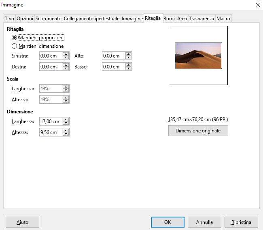This screenshot has height=230, width=263.
Task: Click the Dimensione Larghezza 17,00 cm field
Action: pyautogui.click(x=51, y=121)
